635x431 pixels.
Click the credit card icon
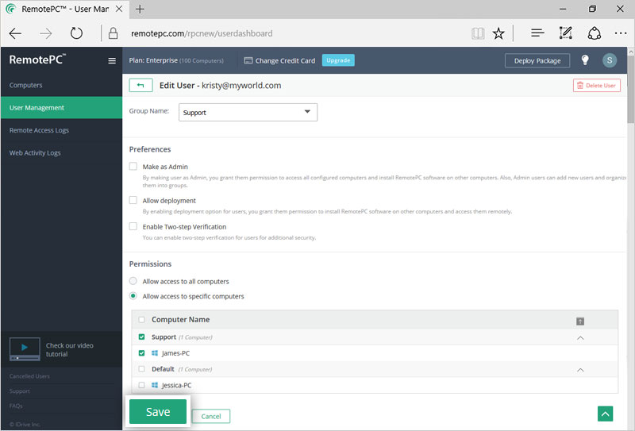pyautogui.click(x=248, y=60)
